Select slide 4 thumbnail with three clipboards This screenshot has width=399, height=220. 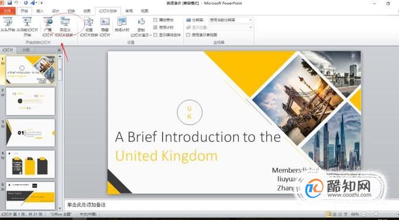[30, 164]
